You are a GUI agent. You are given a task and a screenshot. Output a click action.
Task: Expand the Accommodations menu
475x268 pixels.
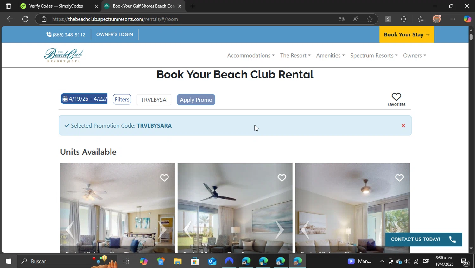coord(251,55)
